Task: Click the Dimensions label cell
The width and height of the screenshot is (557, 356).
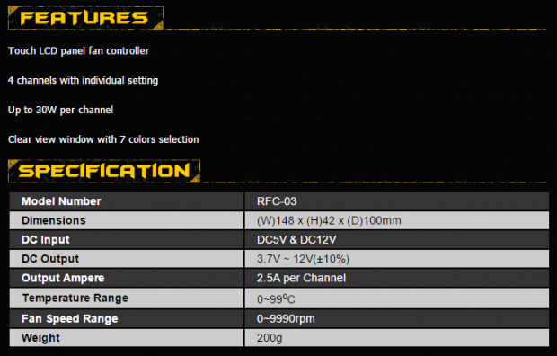Action: tap(127, 220)
